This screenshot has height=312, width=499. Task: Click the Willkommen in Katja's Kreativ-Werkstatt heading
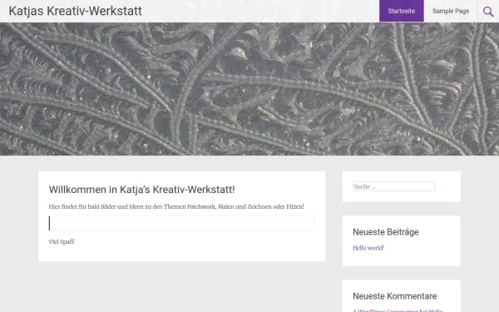click(141, 190)
